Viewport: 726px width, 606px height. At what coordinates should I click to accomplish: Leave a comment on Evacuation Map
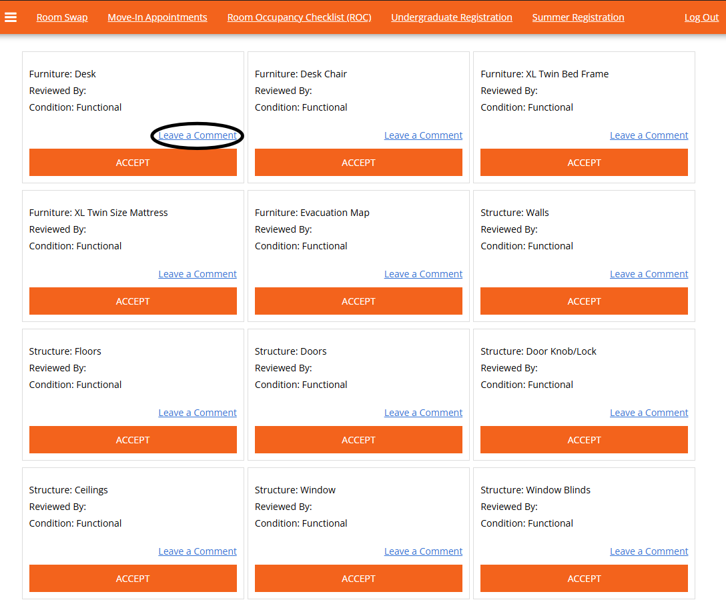[423, 274]
